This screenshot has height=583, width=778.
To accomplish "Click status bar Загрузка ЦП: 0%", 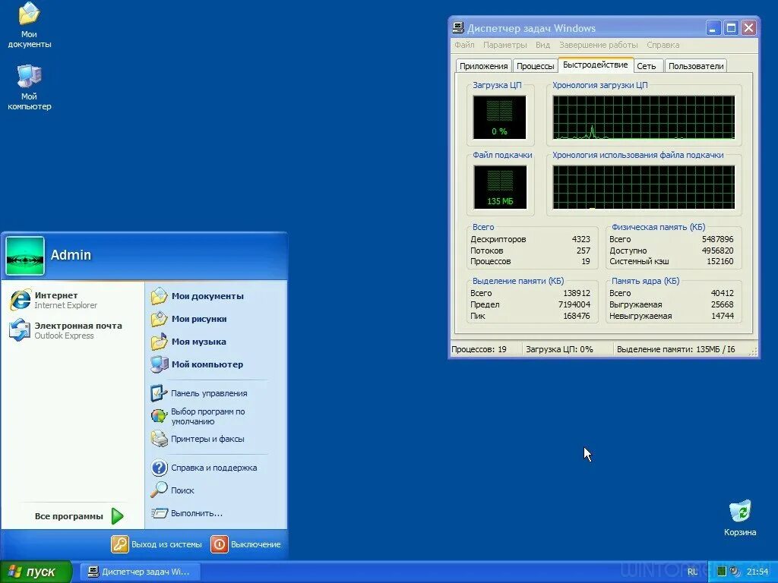I will pyautogui.click(x=567, y=349).
